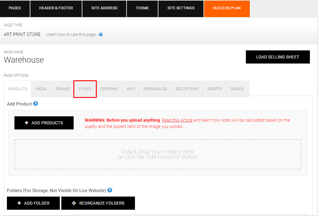This screenshot has height=216, width=318.
Task: Open SITE SETTINGS tab
Action: pos(181,8)
